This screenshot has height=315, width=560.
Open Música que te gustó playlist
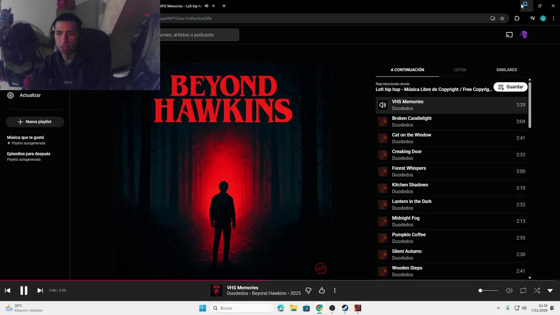pos(25,137)
